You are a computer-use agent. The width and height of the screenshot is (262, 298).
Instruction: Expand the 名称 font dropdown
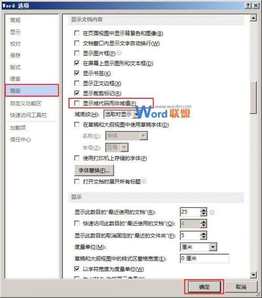pyautogui.click(x=144, y=136)
